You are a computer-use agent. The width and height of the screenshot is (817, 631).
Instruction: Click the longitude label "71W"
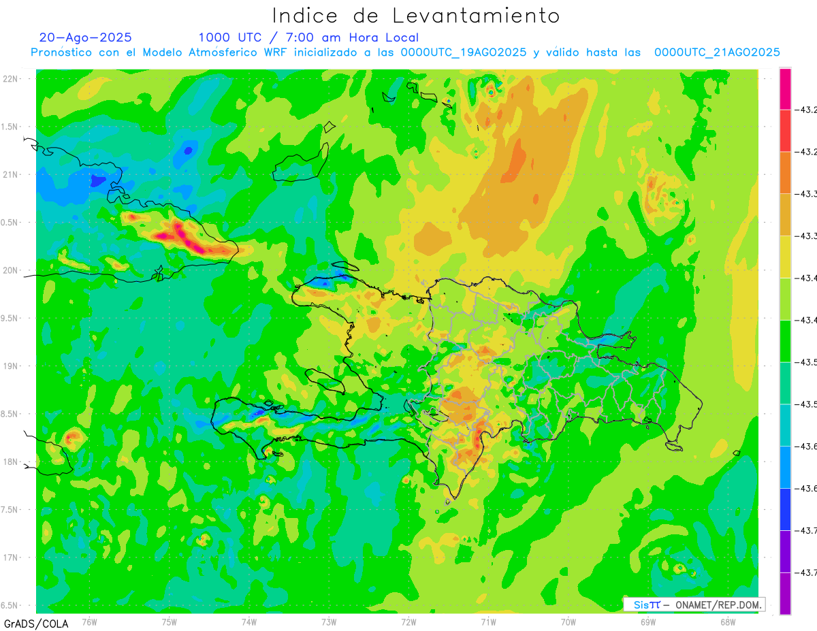pos(488,622)
